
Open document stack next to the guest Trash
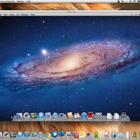[x=117, y=116]
